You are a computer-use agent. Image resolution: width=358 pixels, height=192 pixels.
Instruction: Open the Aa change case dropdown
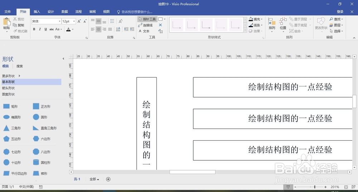pyautogui.click(x=58, y=29)
